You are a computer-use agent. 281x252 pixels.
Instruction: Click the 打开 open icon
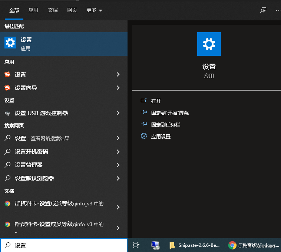point(144,100)
